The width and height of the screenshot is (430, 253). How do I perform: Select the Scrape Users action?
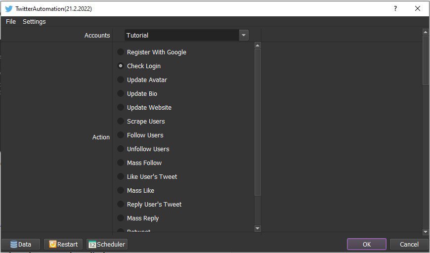coord(141,121)
